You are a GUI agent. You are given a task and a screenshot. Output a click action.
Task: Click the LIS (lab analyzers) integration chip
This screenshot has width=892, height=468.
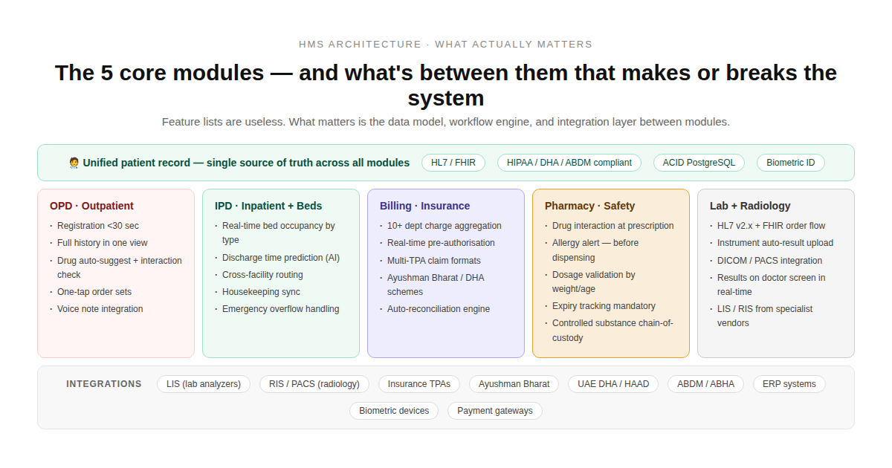[x=204, y=384]
